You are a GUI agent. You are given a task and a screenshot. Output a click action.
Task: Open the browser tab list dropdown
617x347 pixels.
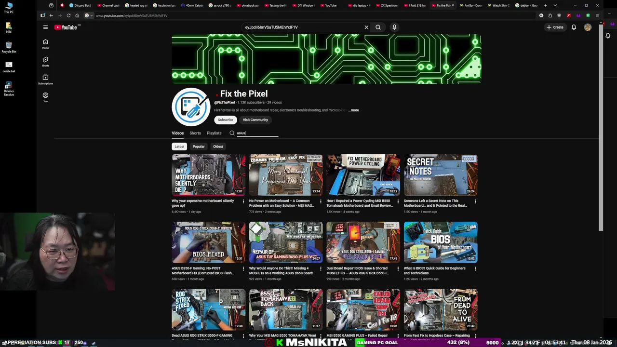click(555, 5)
